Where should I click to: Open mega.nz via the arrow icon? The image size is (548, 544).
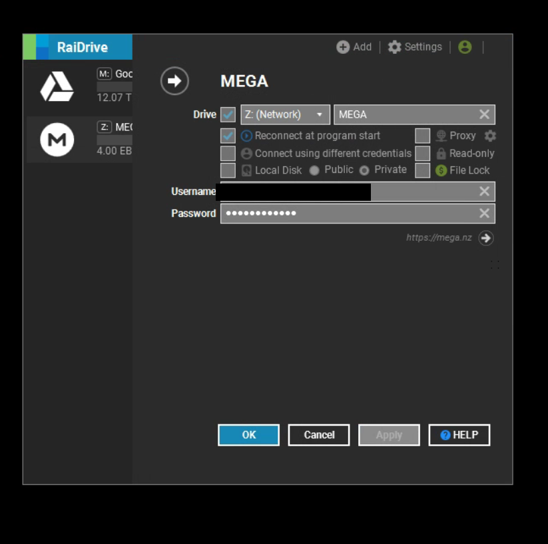[x=486, y=238]
